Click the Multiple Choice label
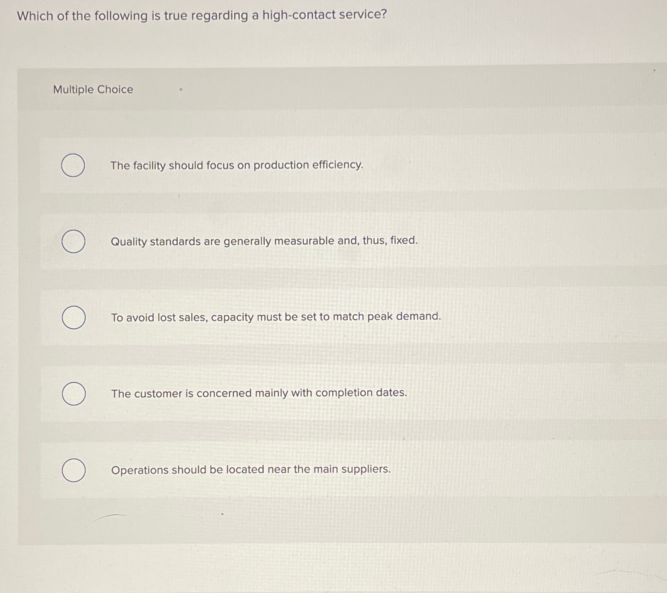 coord(93,89)
